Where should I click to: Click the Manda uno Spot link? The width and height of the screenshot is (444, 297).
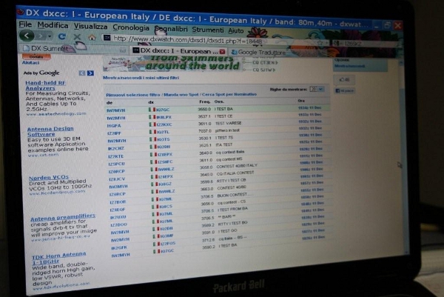click(x=181, y=94)
